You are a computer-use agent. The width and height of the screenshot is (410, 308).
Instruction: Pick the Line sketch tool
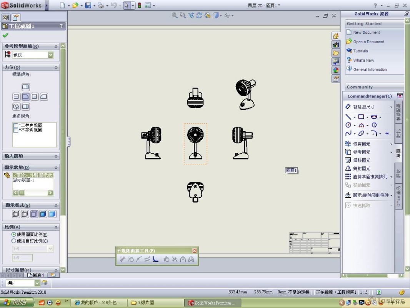(348, 117)
